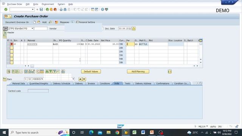The image size is (242, 136).
Task: Click the Customize local layout monitor icon
Action: tap(107, 9)
